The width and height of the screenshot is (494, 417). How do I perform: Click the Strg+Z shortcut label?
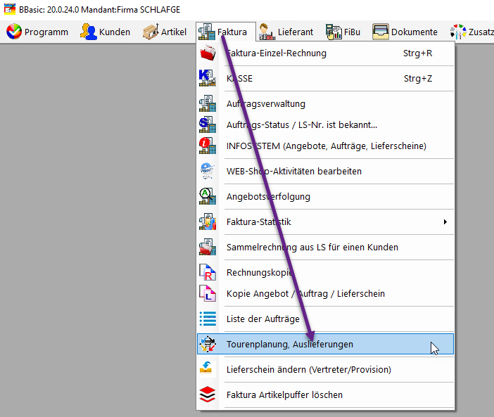(x=418, y=78)
